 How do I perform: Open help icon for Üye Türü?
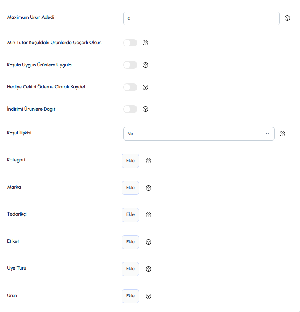click(148, 269)
